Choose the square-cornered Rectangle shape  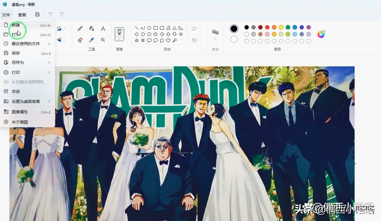(156, 28)
